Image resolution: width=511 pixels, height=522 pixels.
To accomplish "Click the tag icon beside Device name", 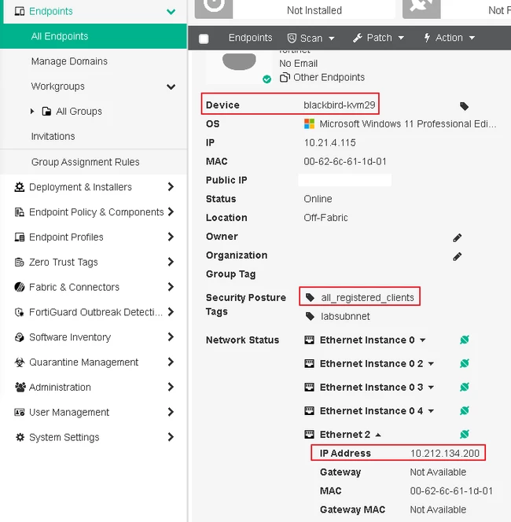I will coord(464,106).
